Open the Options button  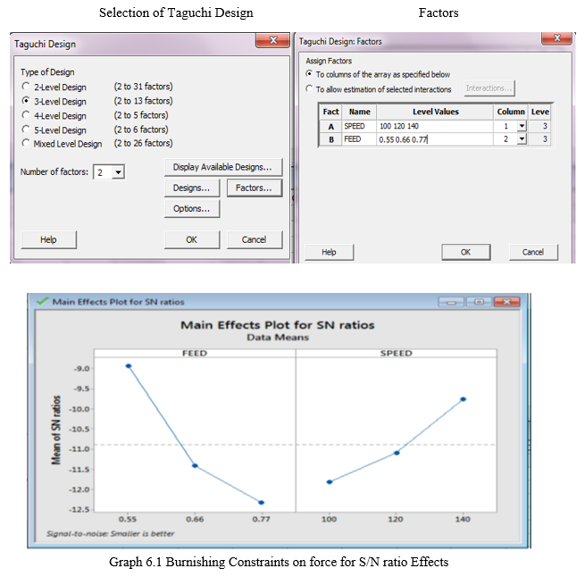[191, 208]
